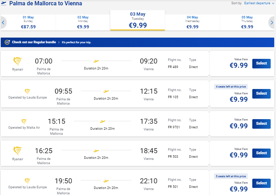Click the previous dates left arrow
Image resolution: width=276 pixels, height=195 pixels.
3,23
